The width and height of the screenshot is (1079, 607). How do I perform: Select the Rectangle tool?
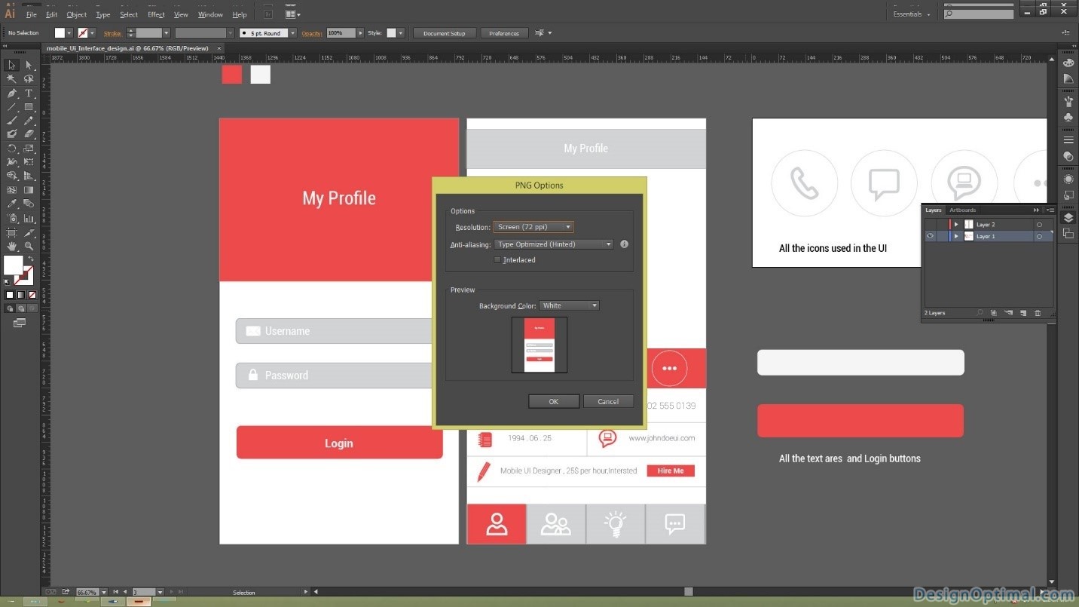(x=29, y=107)
